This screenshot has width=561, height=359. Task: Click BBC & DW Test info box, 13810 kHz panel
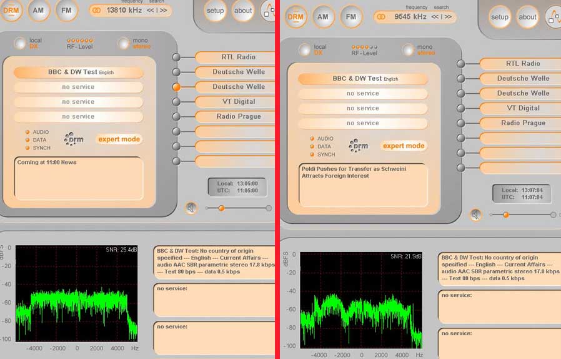point(215,261)
